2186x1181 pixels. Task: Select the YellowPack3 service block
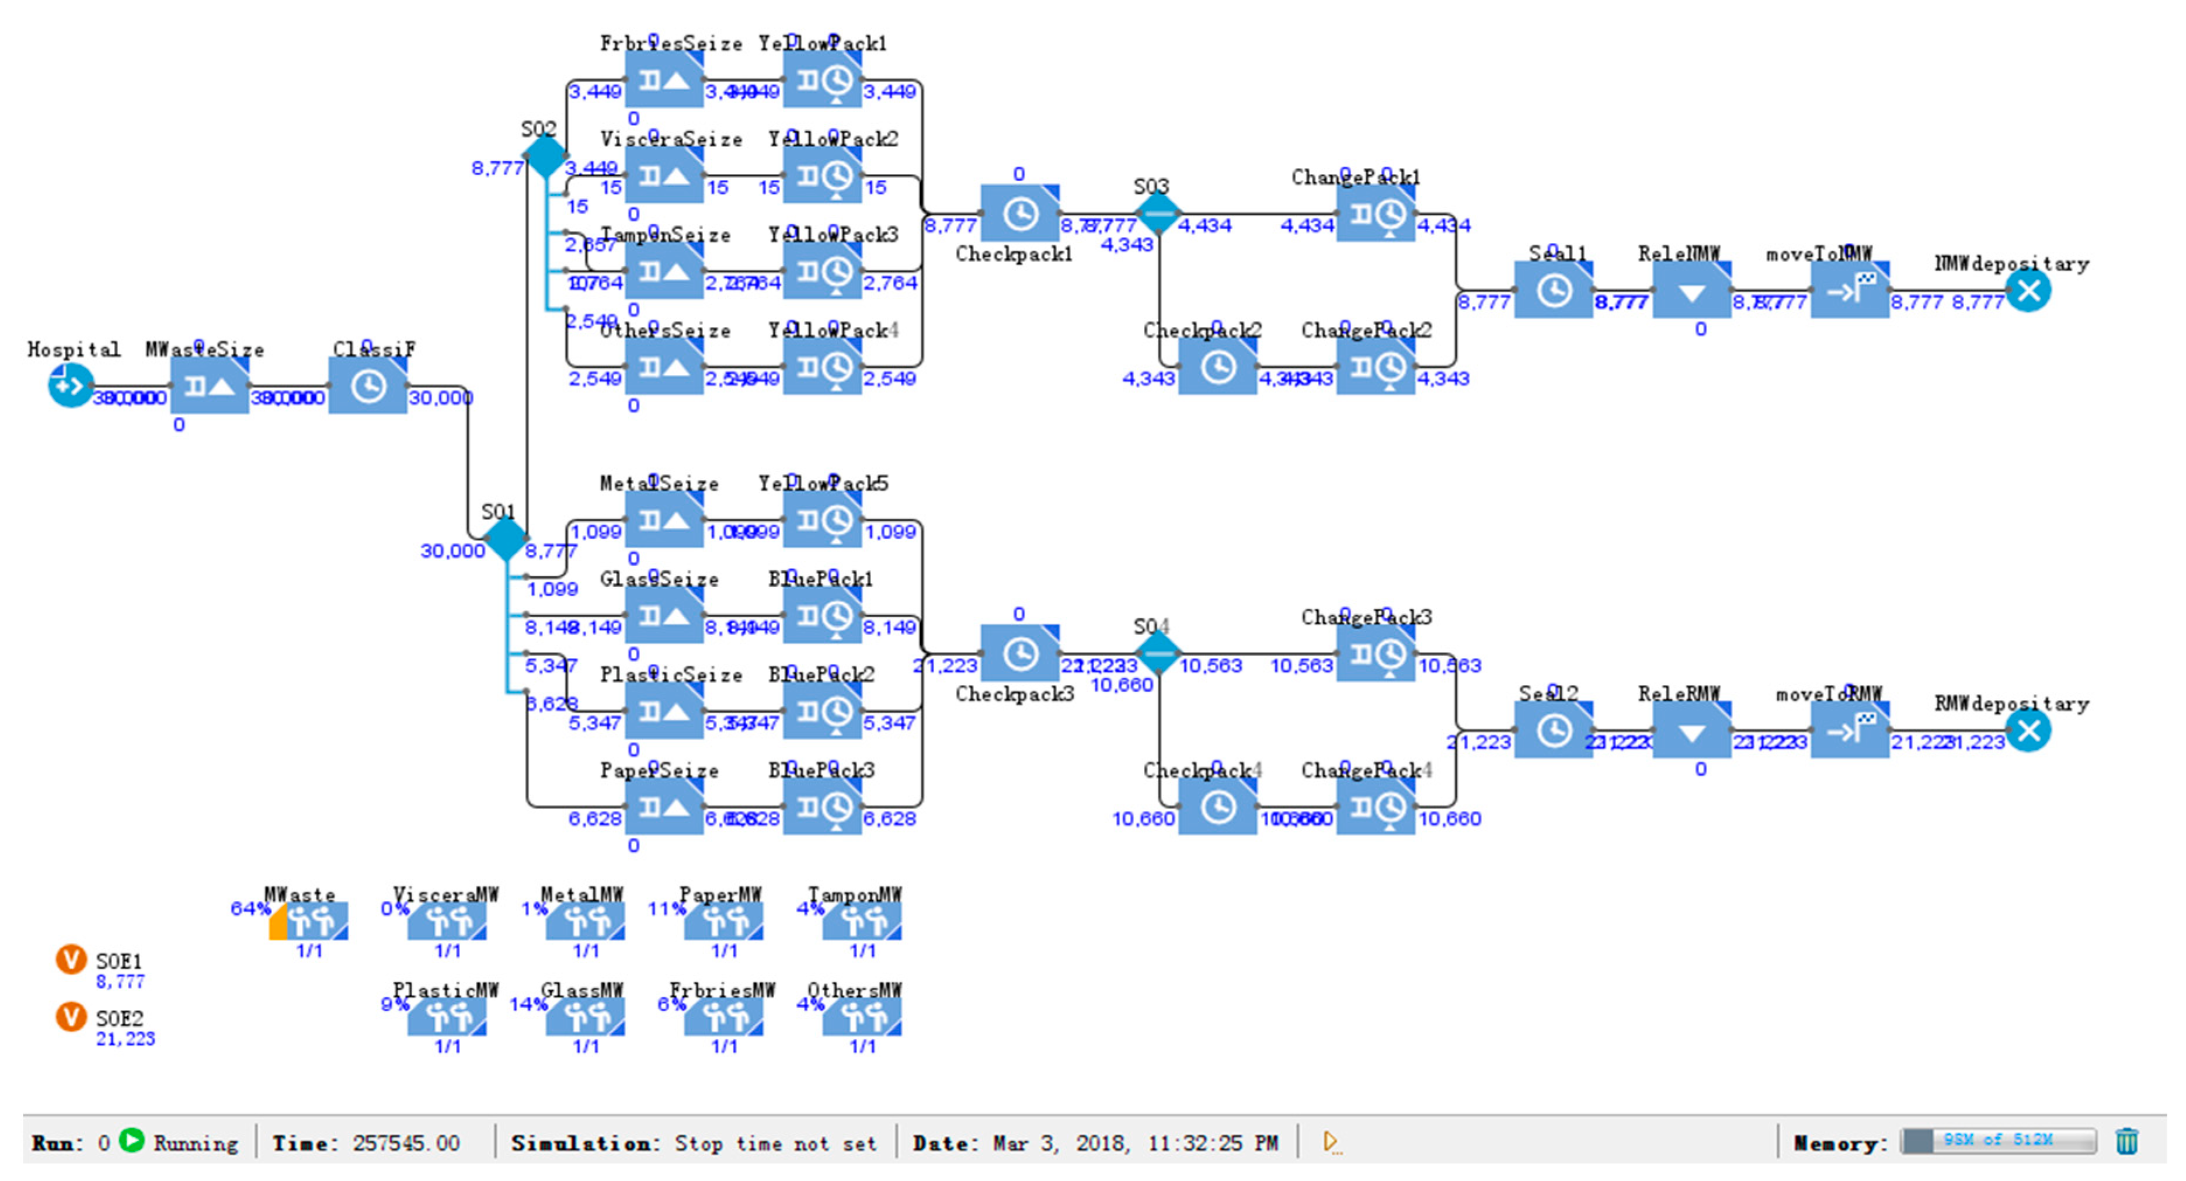click(822, 271)
